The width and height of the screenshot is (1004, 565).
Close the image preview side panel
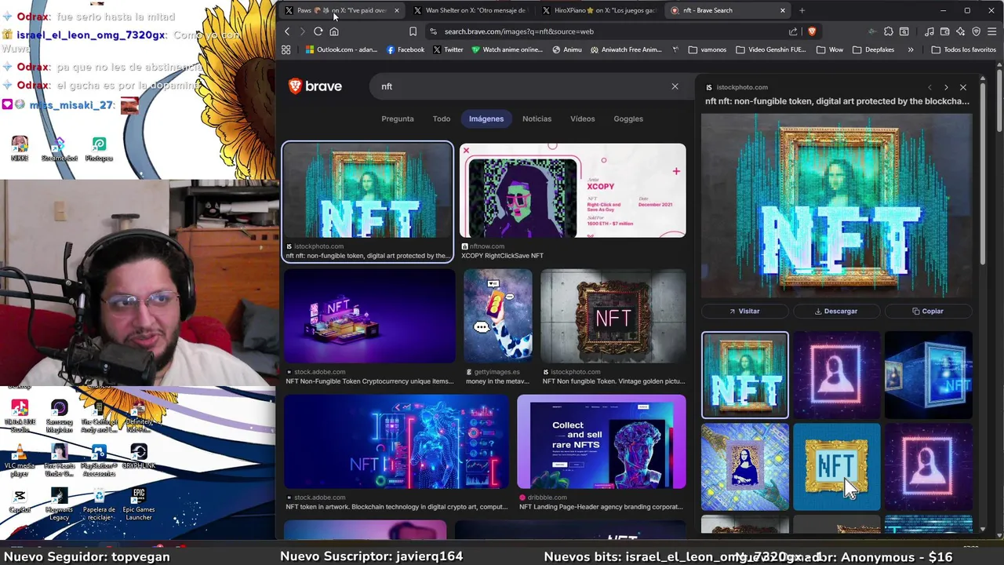[963, 87]
